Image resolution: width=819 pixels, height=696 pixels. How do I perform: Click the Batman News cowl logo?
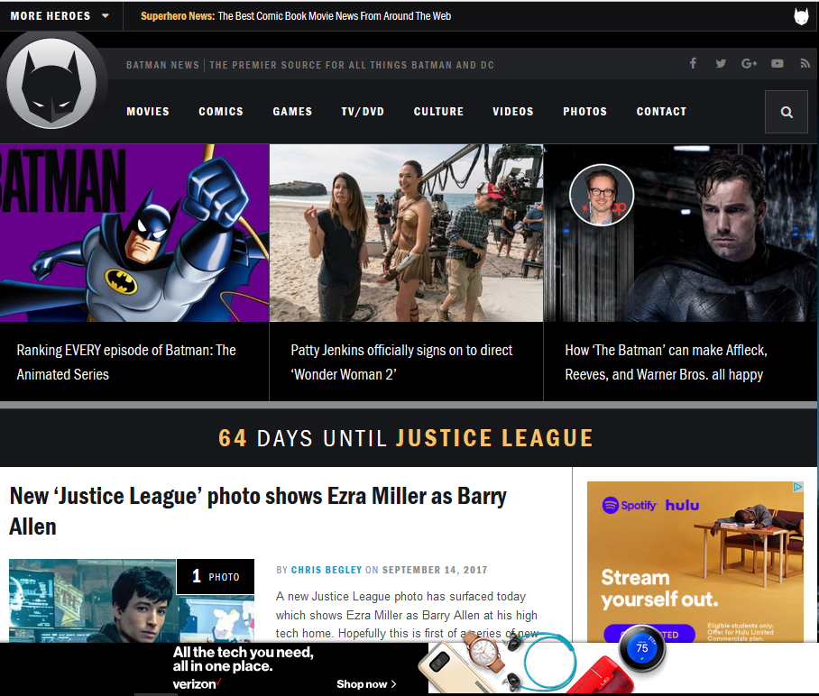(x=51, y=84)
